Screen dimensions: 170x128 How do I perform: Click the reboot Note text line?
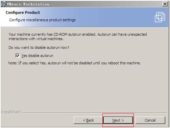click(x=74, y=63)
